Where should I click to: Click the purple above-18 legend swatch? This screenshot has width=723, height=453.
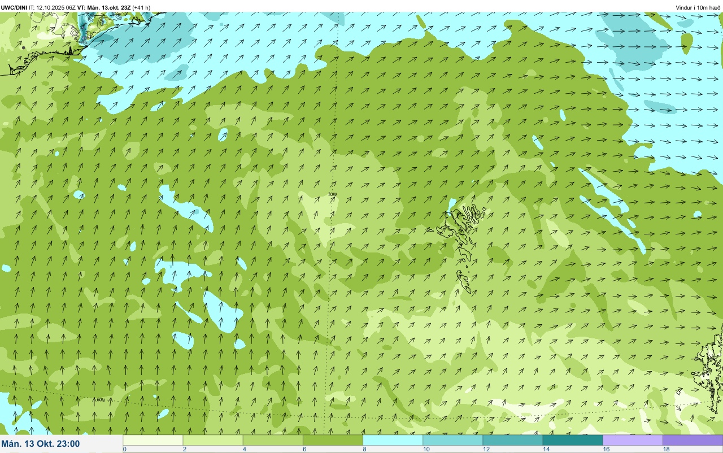tap(692, 440)
